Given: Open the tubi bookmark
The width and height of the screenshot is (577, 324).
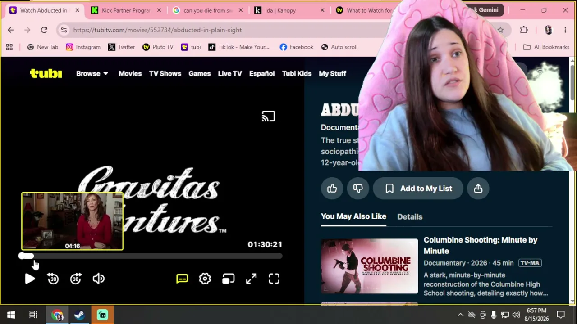Looking at the screenshot, I should (x=191, y=47).
